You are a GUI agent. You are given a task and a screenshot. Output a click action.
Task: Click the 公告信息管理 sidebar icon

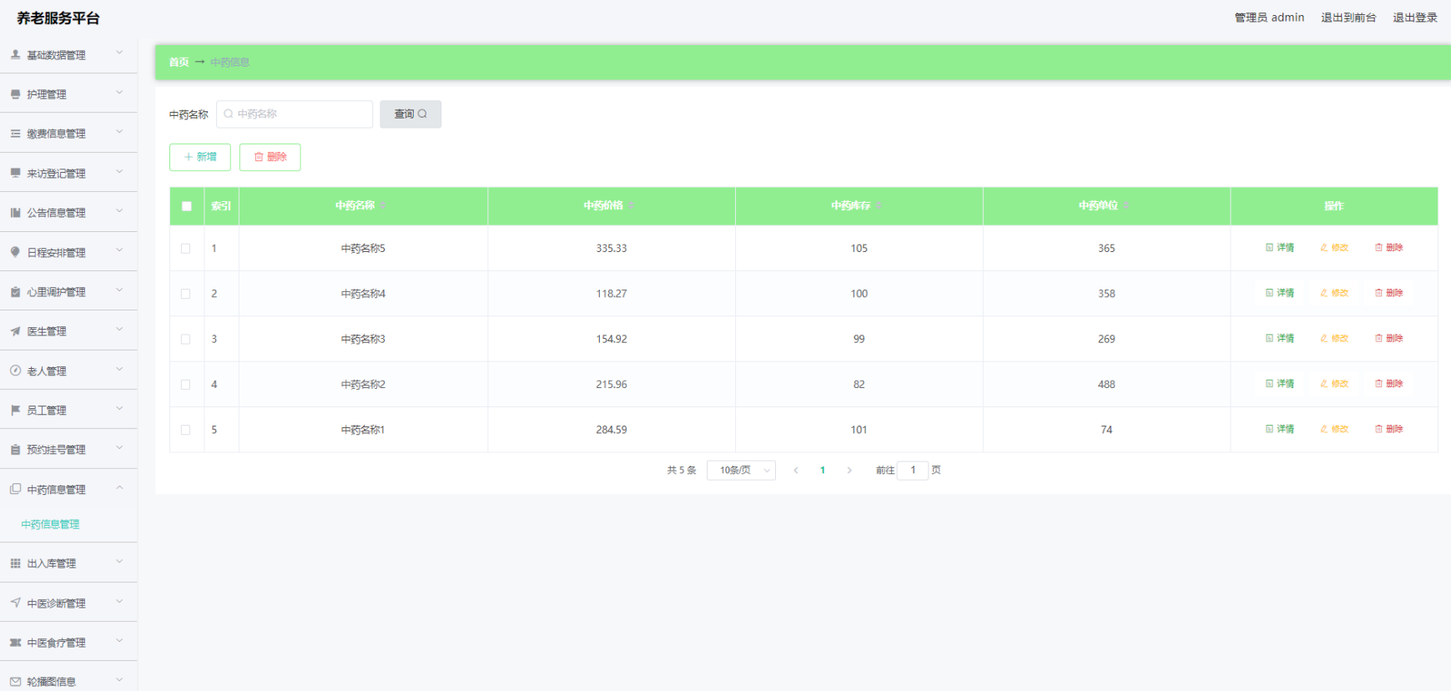pos(15,213)
